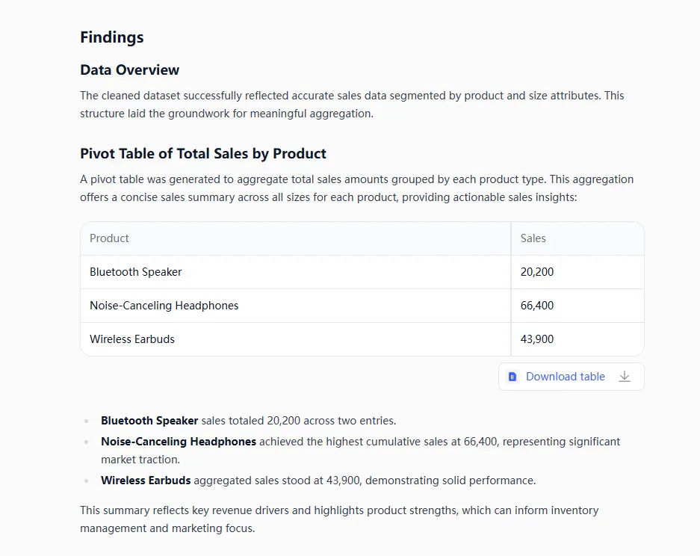The image size is (700, 556).
Task: Click the Download table link text
Action: pyautogui.click(x=565, y=377)
